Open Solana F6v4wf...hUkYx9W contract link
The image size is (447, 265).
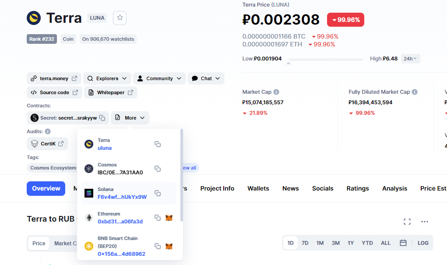pos(122,197)
